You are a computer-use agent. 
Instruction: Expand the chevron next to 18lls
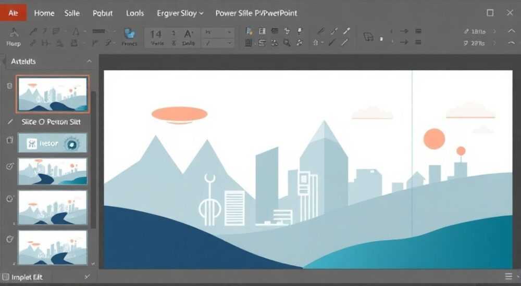(x=495, y=32)
